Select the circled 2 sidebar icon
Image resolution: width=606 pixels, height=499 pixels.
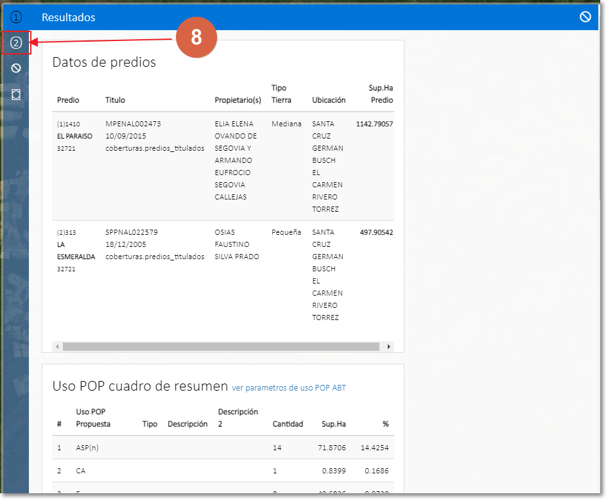[16, 43]
